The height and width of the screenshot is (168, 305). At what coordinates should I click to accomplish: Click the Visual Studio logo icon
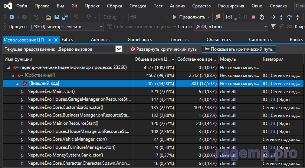pos(8,6)
